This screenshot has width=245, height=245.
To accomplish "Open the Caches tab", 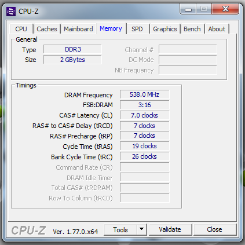I will (47, 29).
